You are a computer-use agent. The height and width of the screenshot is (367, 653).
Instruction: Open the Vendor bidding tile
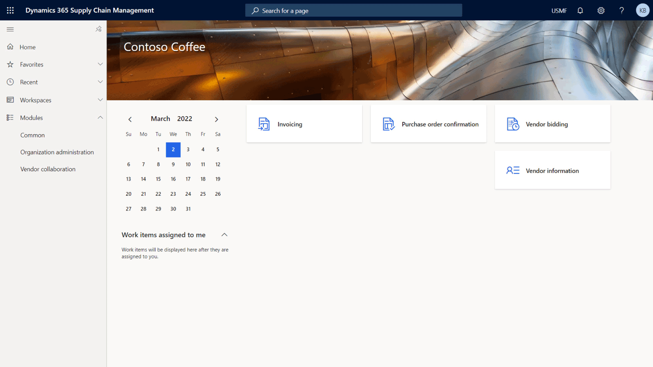click(x=552, y=124)
